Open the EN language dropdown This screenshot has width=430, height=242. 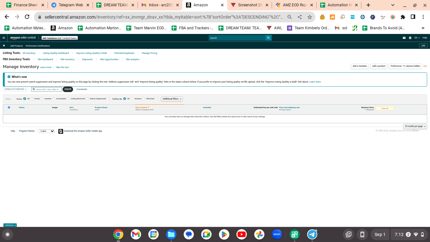click(417, 38)
